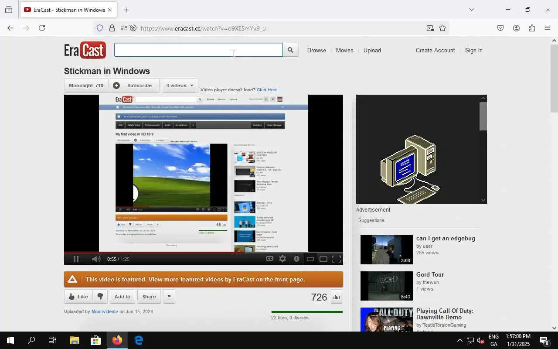Viewport: 558px width, 349px height.
Task: Share this video
Action: click(149, 297)
